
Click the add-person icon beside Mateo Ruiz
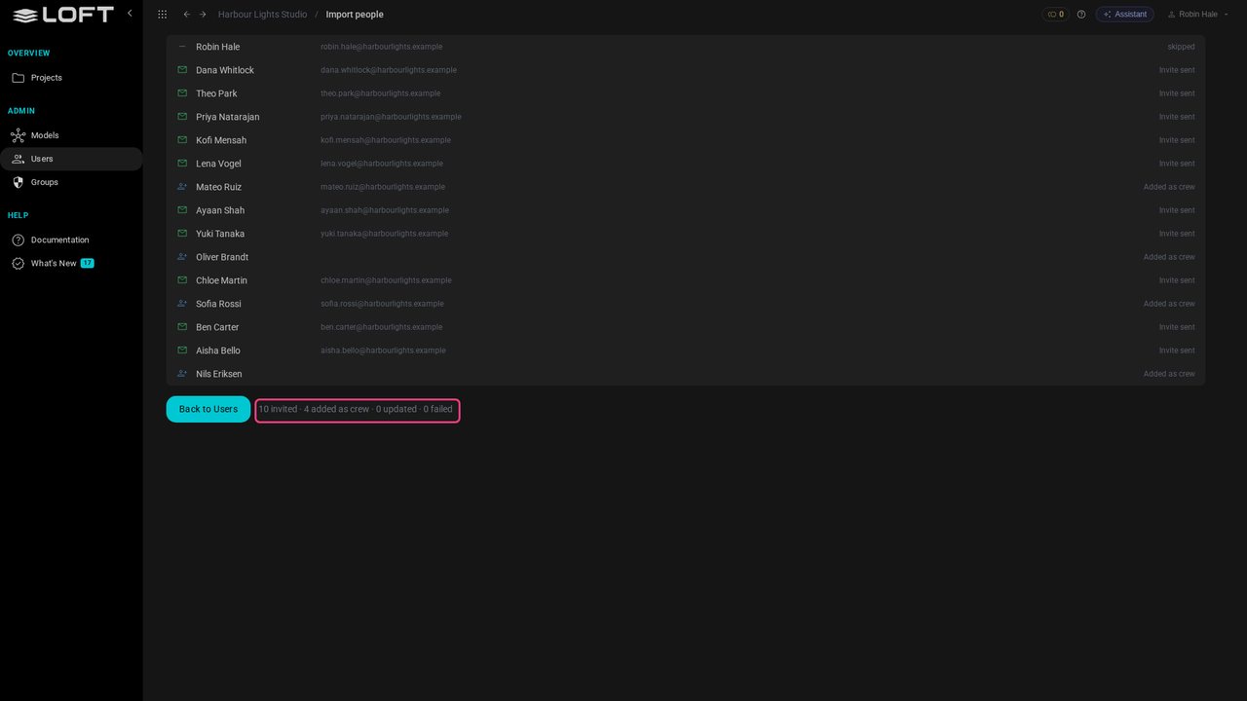click(x=182, y=187)
